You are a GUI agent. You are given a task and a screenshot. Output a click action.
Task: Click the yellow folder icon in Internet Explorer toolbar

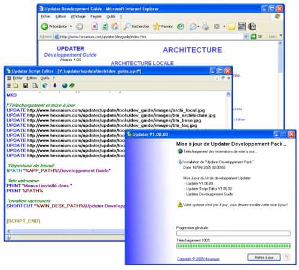coord(231,26)
